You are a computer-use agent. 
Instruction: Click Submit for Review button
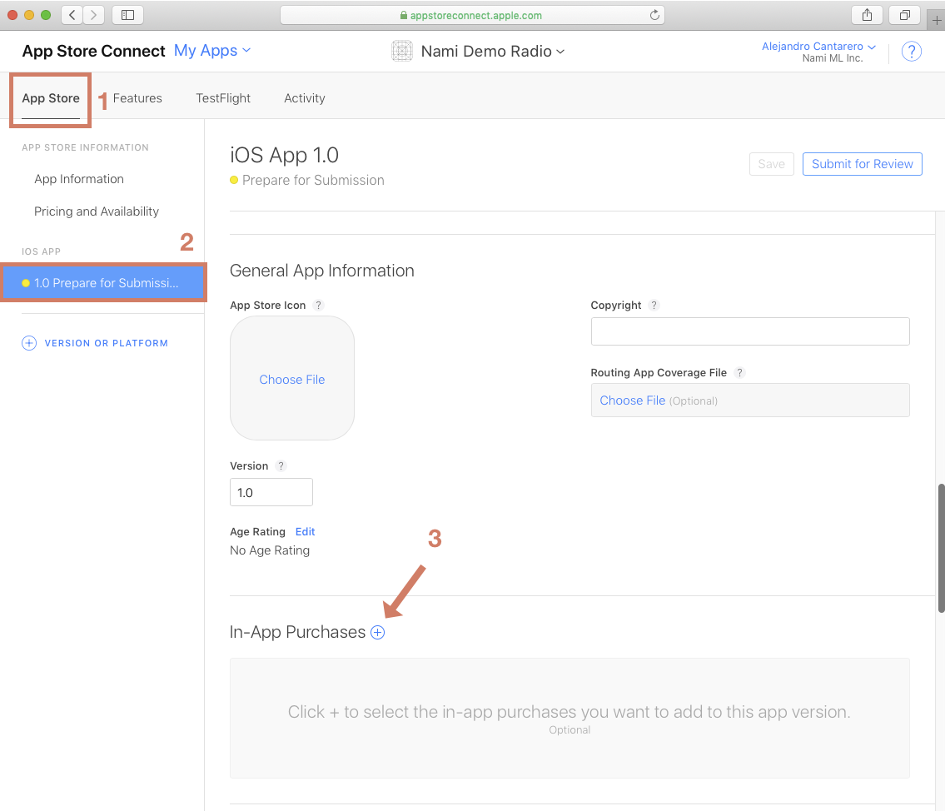862,164
